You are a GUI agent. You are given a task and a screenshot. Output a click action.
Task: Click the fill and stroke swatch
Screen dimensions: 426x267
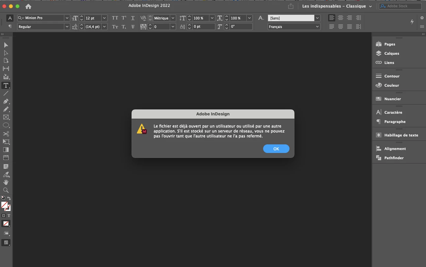point(6,206)
